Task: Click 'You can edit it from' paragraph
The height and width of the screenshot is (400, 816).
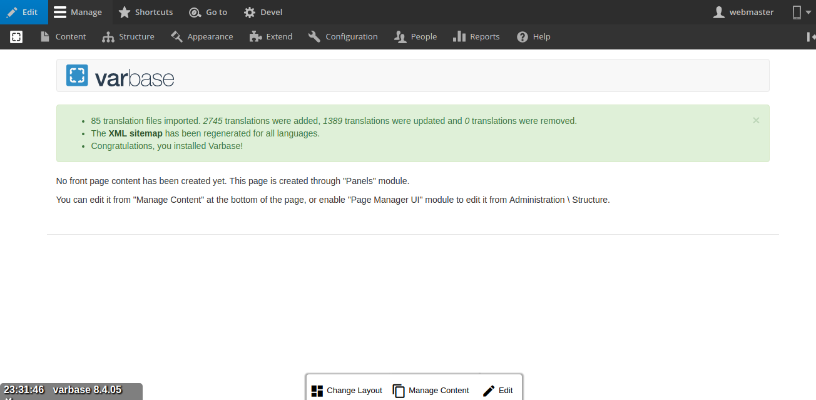Action: pyautogui.click(x=333, y=200)
